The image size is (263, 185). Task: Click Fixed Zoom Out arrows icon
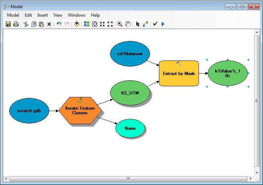pyautogui.click(x=110, y=24)
